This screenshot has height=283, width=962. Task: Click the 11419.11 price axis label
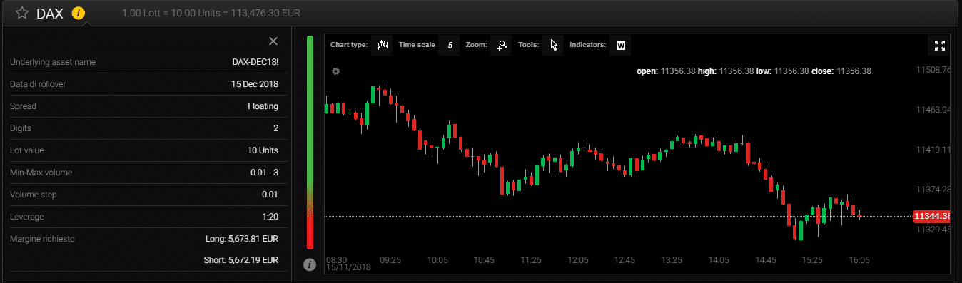(932, 150)
